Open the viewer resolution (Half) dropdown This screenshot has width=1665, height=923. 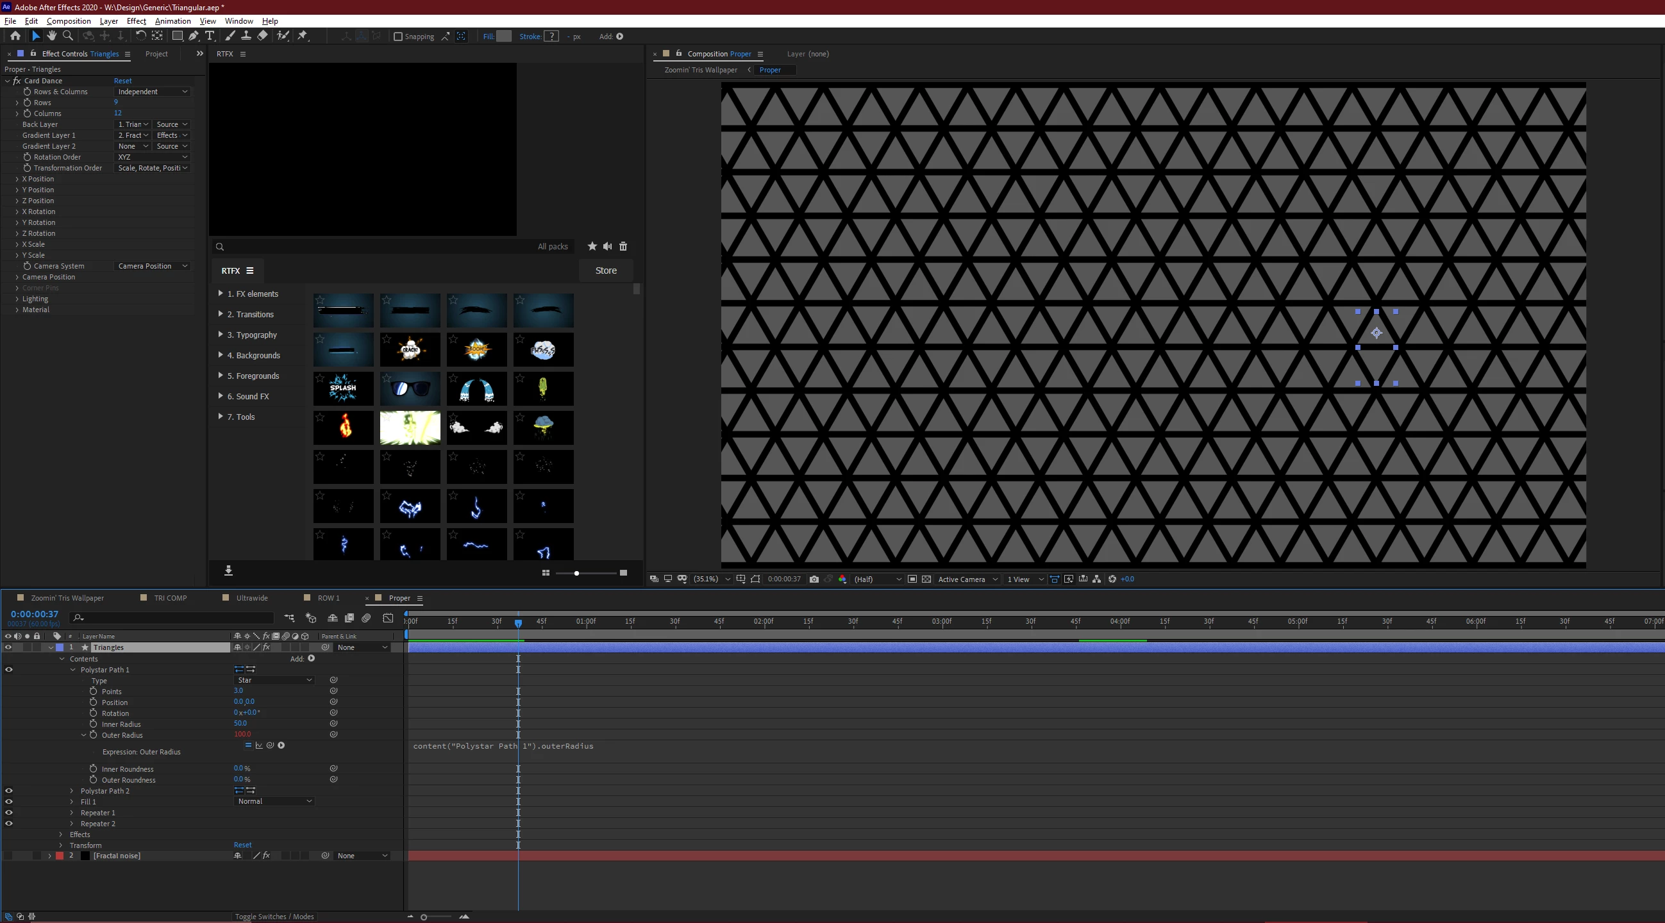876,579
